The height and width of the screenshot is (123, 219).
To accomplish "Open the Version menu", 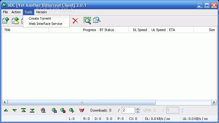I will pos(41,12).
